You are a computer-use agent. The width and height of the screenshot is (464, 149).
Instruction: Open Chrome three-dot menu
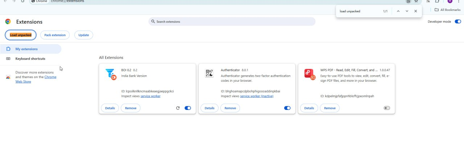pos(459,1)
